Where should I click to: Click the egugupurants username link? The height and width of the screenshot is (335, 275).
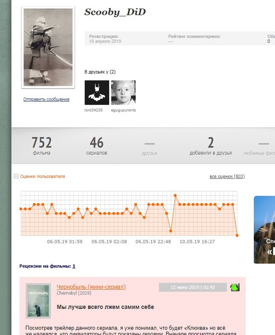click(123, 110)
